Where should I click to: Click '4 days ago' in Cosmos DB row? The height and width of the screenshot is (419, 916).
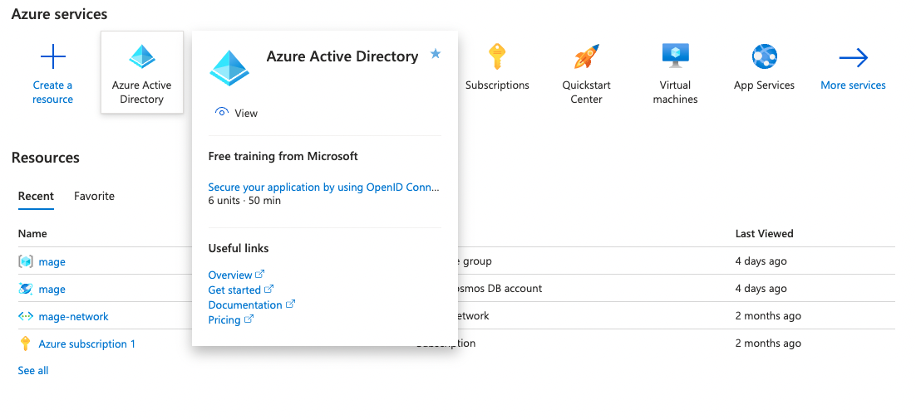(x=761, y=289)
